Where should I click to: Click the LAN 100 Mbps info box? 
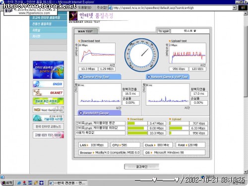click(x=93, y=145)
